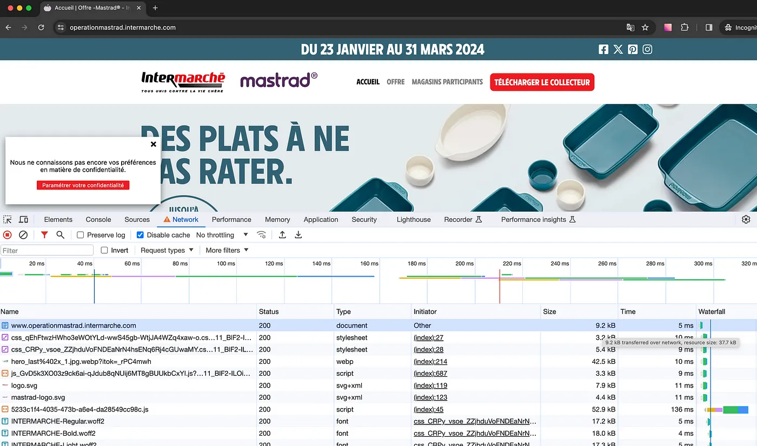
Task: Clear the network log
Action: tap(23, 235)
